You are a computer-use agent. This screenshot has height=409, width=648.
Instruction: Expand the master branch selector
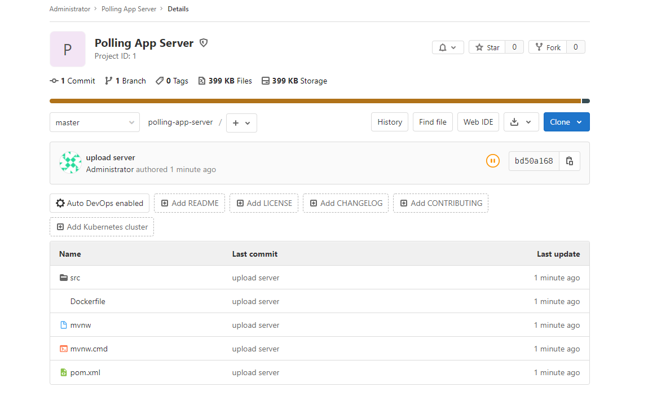click(95, 122)
